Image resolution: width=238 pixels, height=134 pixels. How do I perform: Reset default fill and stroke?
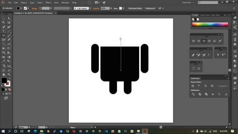[x=2, y=86]
